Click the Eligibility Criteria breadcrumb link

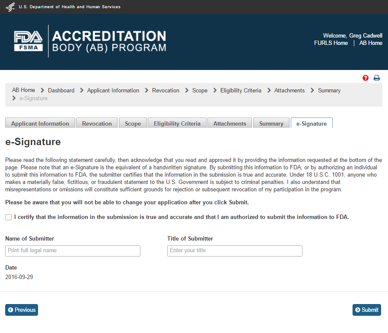[241, 91]
